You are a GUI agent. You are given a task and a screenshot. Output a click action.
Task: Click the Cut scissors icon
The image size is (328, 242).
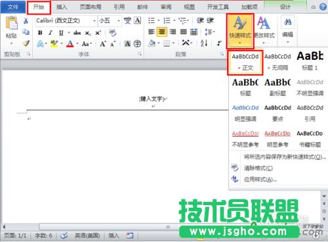[x=26, y=20]
